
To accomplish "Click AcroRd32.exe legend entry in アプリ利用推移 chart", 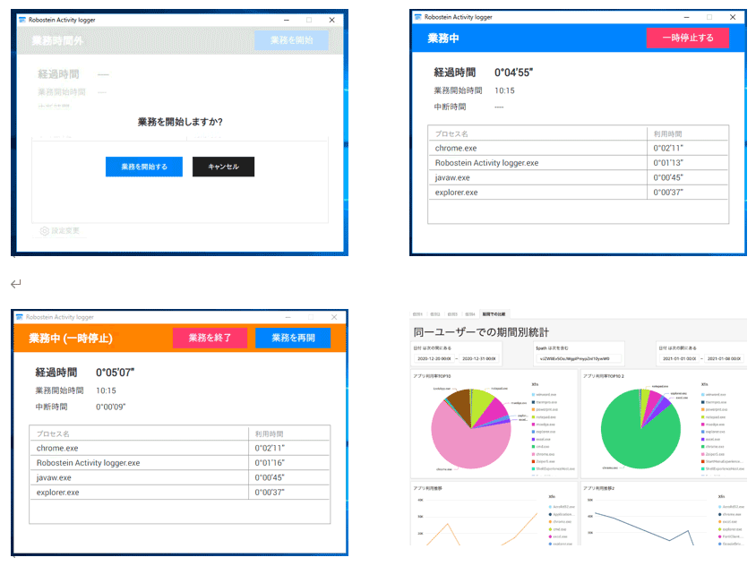I will click(563, 507).
